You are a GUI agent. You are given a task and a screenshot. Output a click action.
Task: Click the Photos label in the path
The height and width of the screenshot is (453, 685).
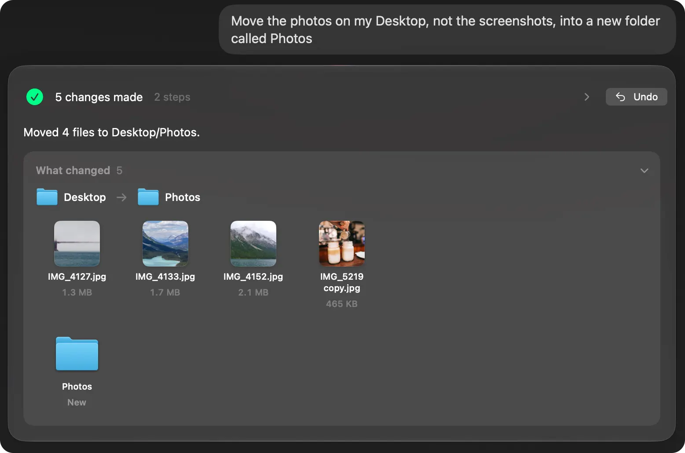pyautogui.click(x=183, y=197)
